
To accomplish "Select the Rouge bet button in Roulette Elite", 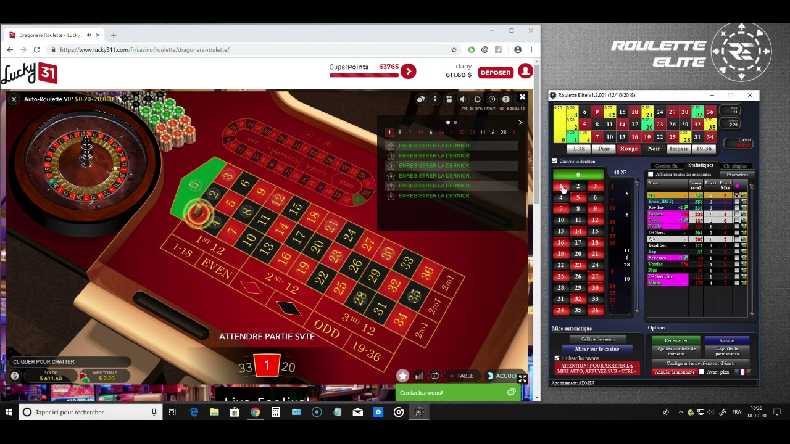I will (x=628, y=149).
